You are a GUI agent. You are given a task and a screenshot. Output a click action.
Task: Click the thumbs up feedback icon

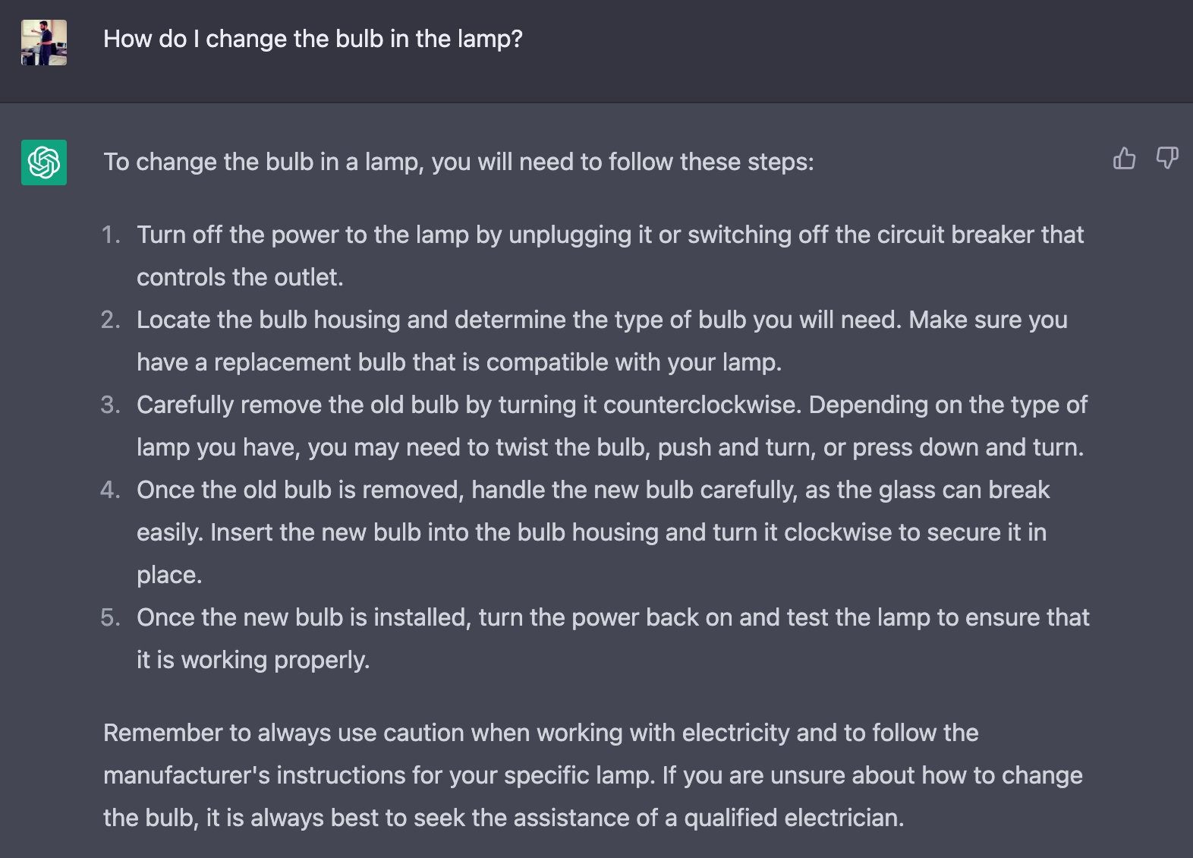(x=1124, y=158)
